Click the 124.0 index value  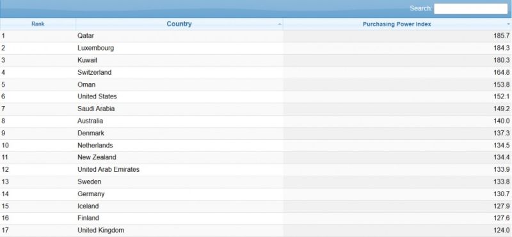[502, 230]
